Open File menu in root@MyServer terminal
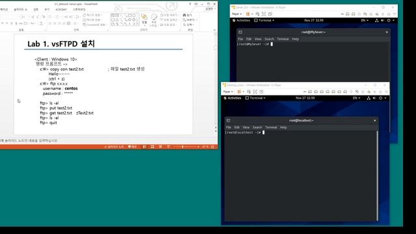Screen dimensions: 416x234 [240, 39]
